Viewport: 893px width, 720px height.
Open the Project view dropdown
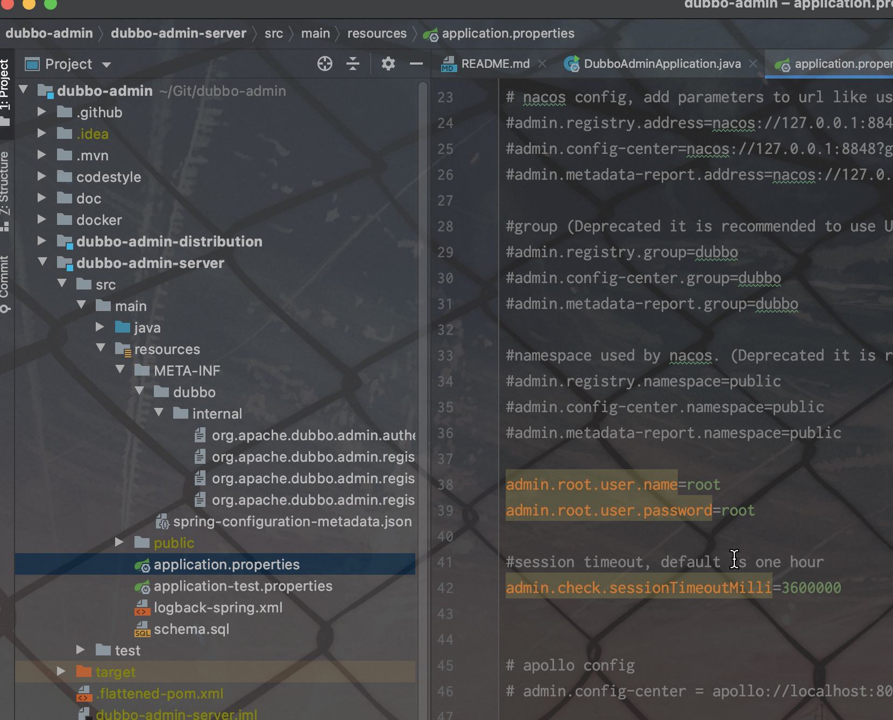107,65
